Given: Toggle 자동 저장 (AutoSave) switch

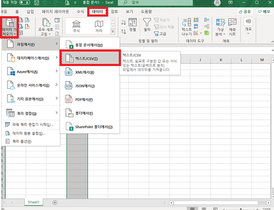Looking at the screenshot, I should [25, 3].
